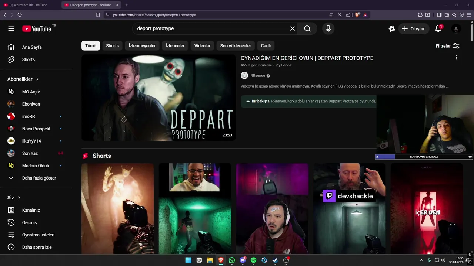
Task: Open the Windows Start menu
Action: coord(188,260)
